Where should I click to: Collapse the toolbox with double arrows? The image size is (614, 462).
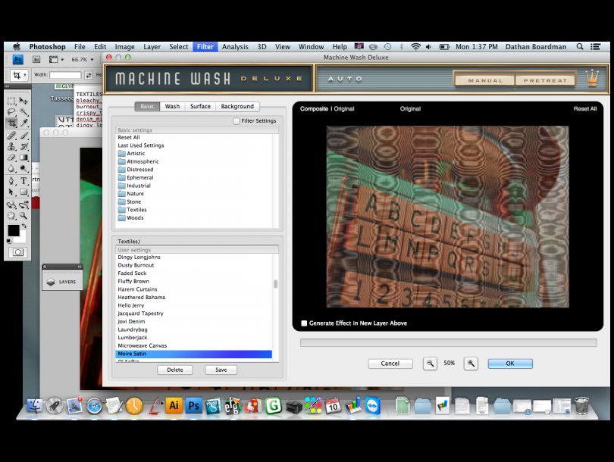coord(7,86)
